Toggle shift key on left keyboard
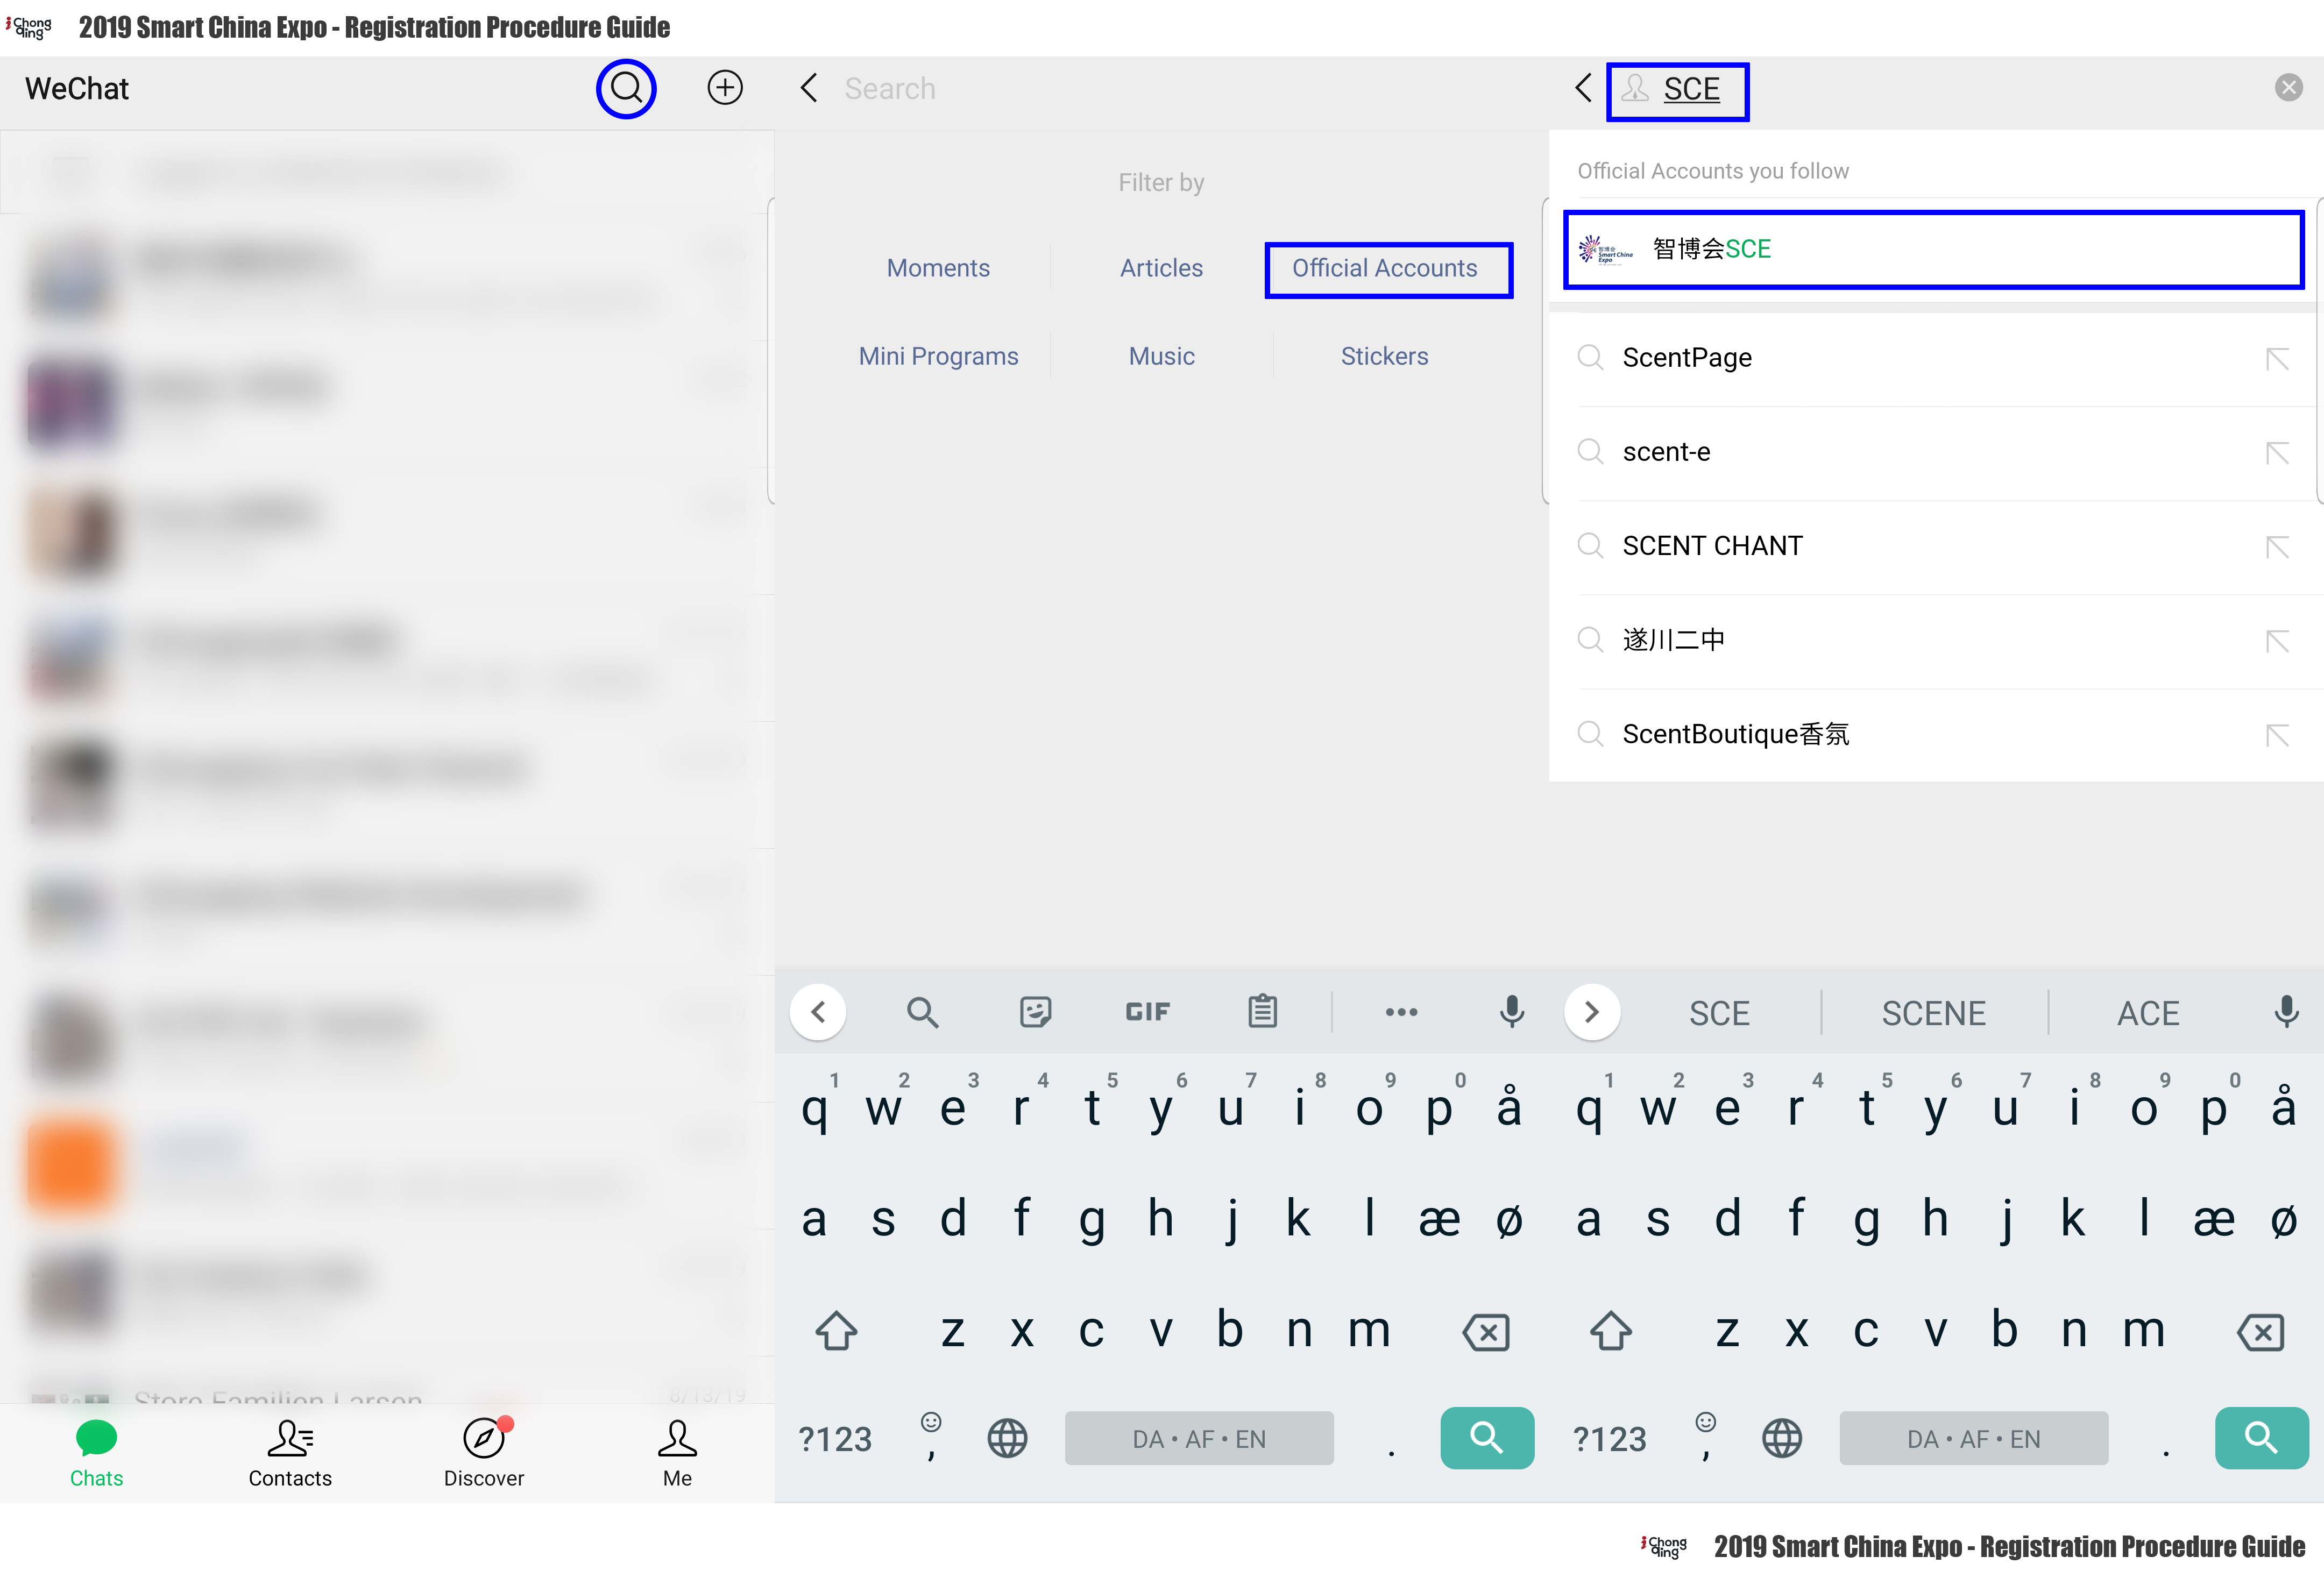2324x1592 pixels. coord(836,1331)
